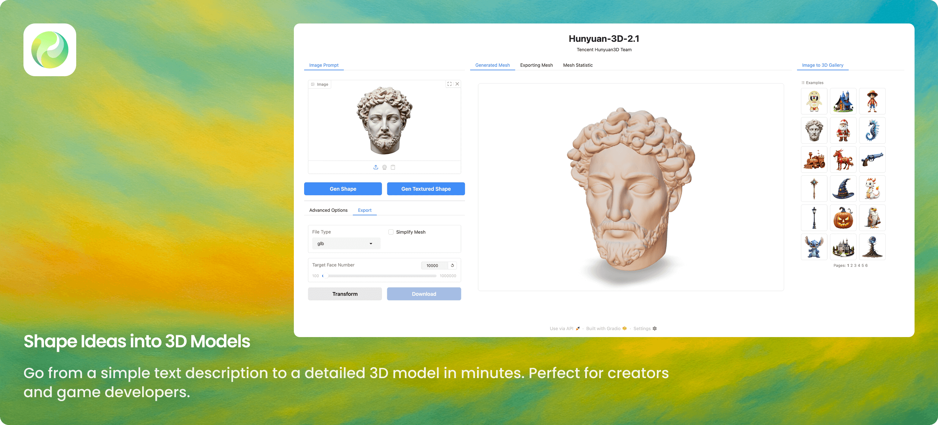Select the revolver gun example thumbnail
Viewport: 938px width, 425px height.
tap(872, 159)
